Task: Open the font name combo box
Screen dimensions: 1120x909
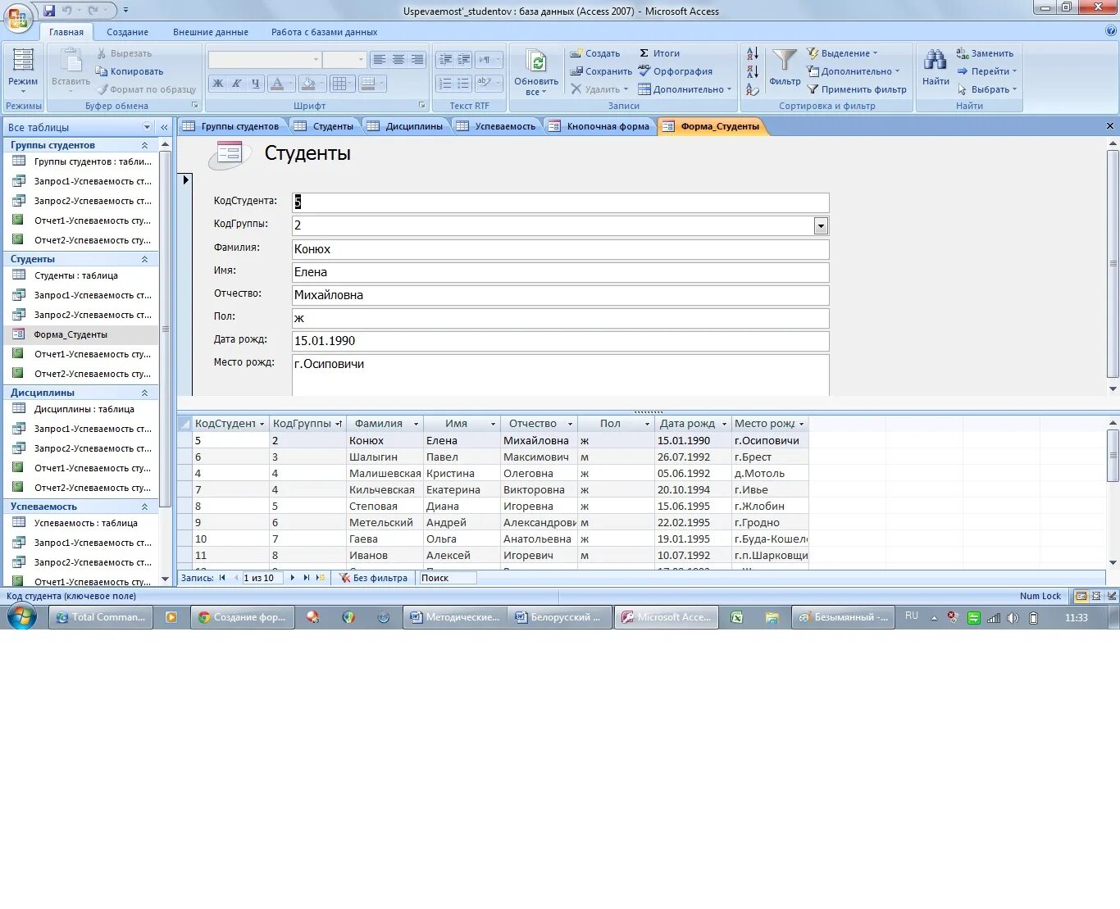Action: click(264, 60)
